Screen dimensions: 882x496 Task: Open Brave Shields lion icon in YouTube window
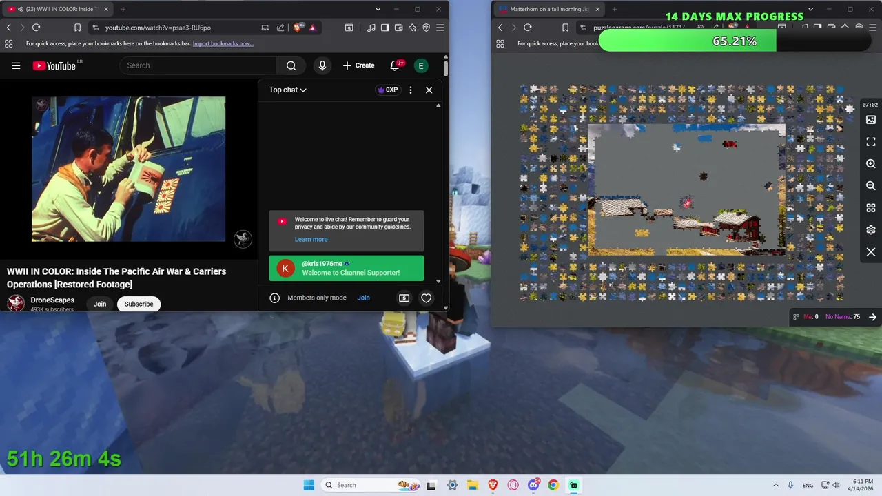click(x=298, y=28)
